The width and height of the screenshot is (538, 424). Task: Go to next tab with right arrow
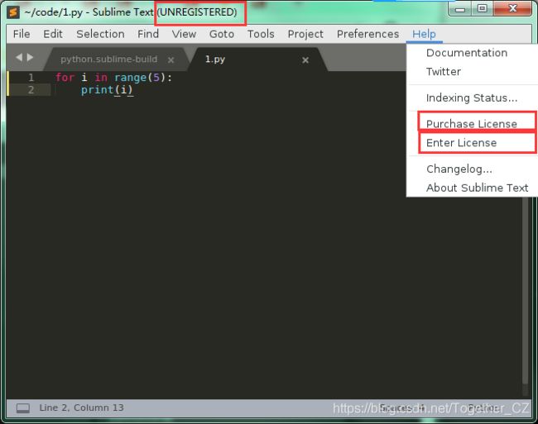click(30, 57)
